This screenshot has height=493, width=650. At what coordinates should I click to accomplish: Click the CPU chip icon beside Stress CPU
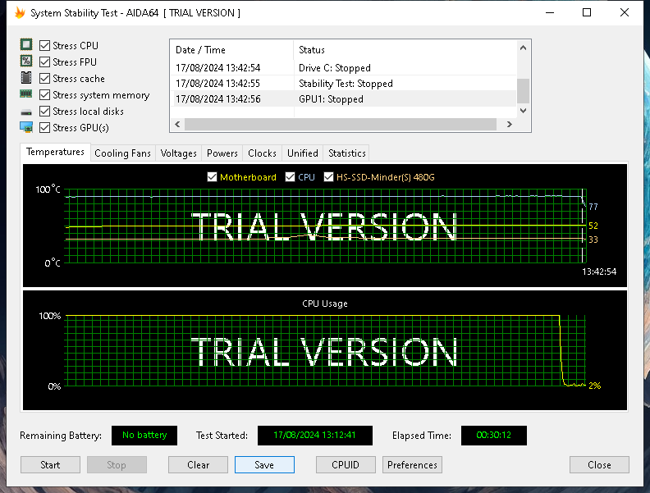click(x=26, y=45)
